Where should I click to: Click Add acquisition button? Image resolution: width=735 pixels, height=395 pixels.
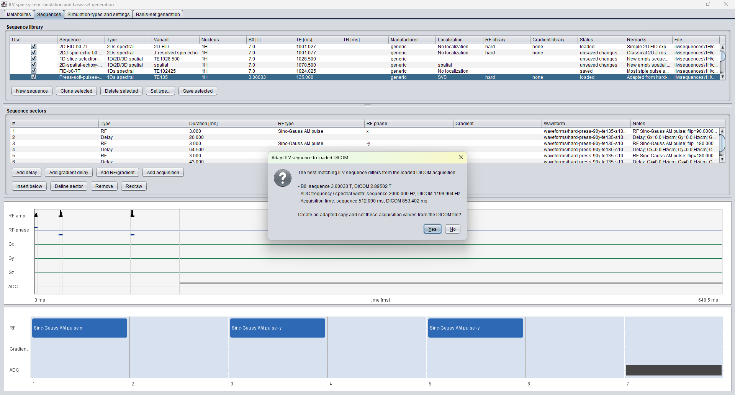[163, 173]
